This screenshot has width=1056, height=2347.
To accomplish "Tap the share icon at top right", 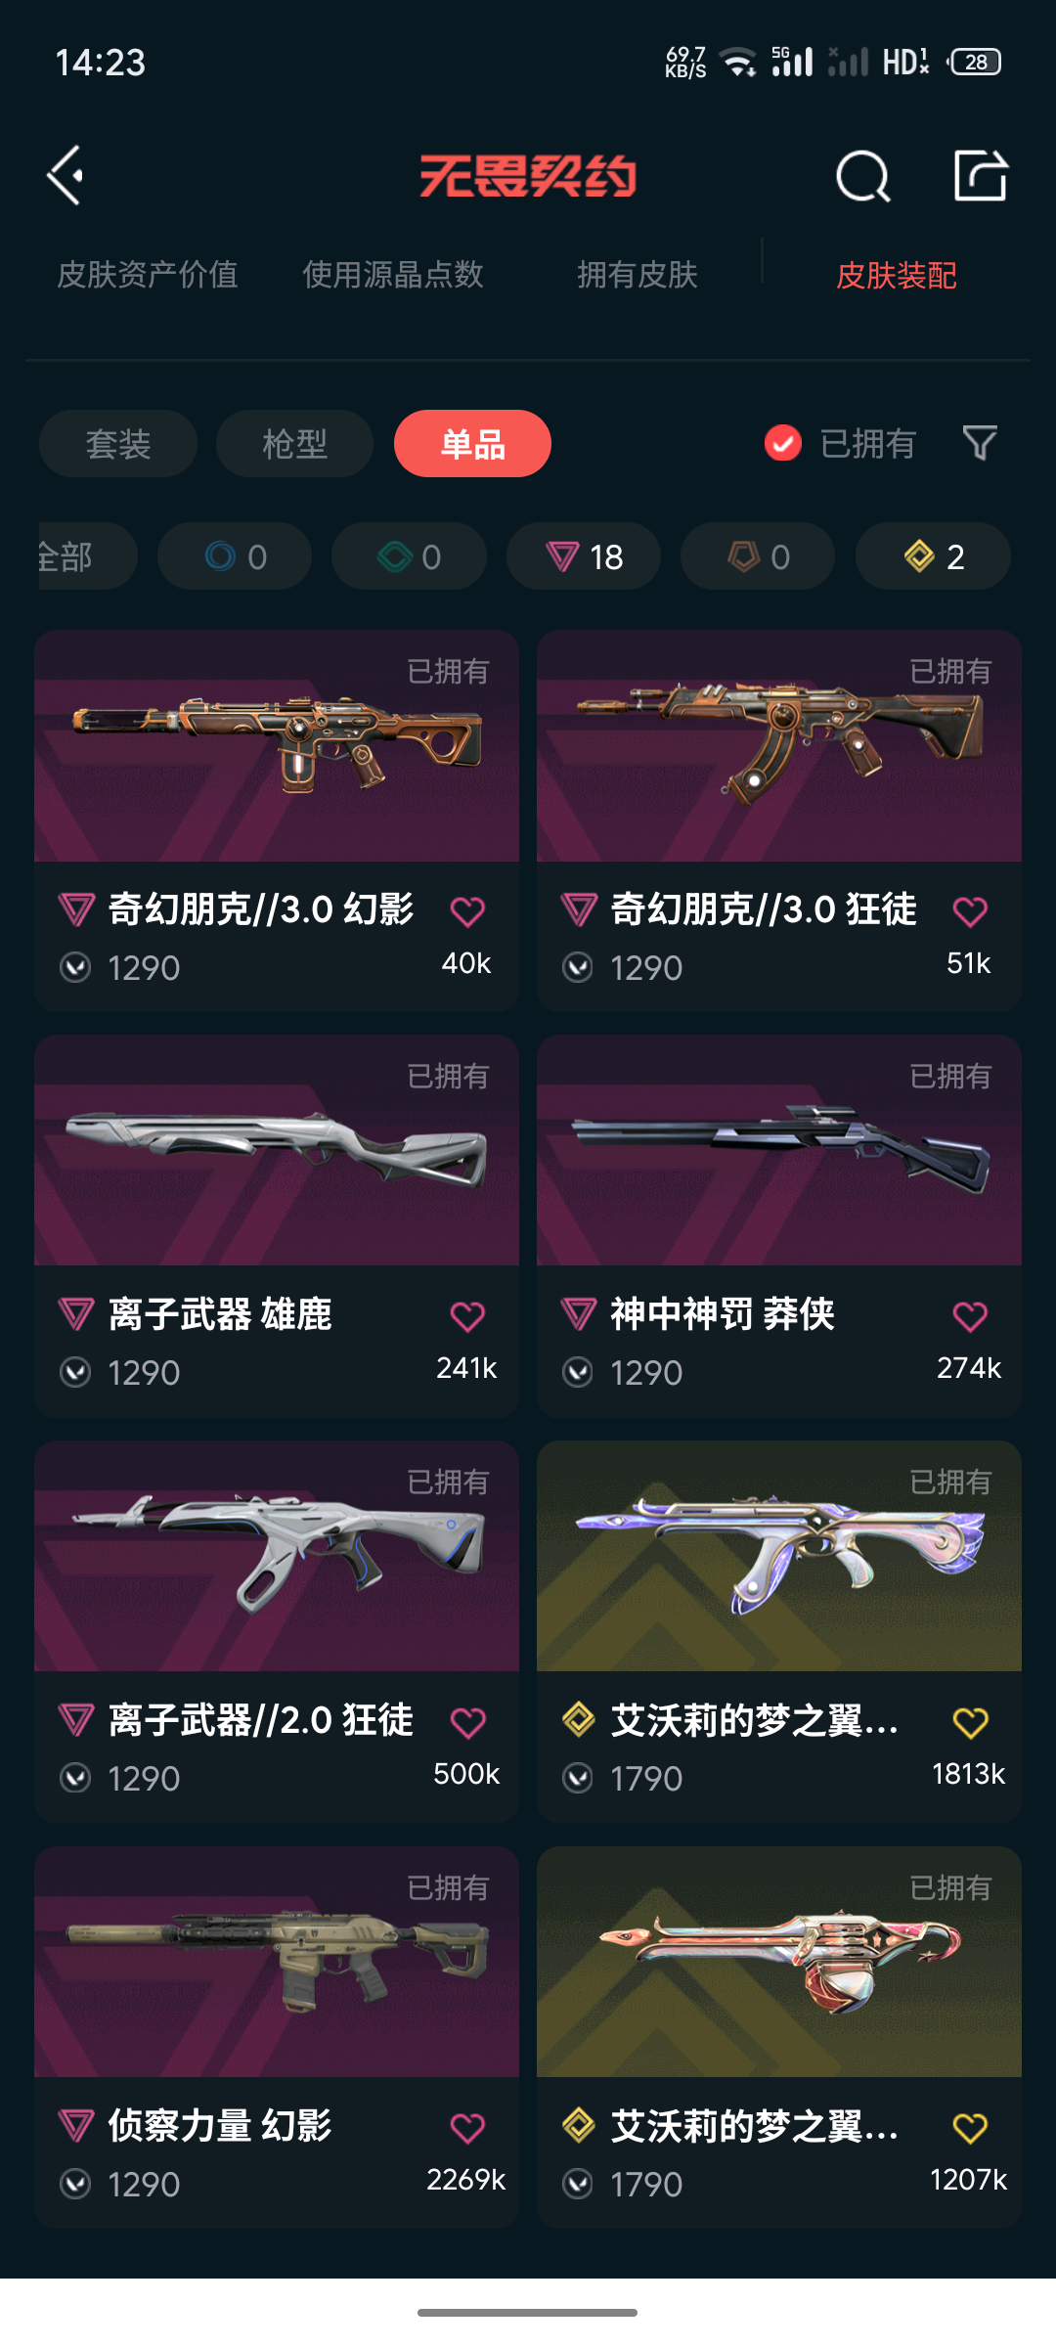I will [x=980, y=176].
